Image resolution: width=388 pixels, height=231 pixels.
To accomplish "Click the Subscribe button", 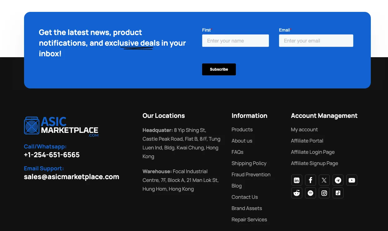I will pyautogui.click(x=219, y=69).
